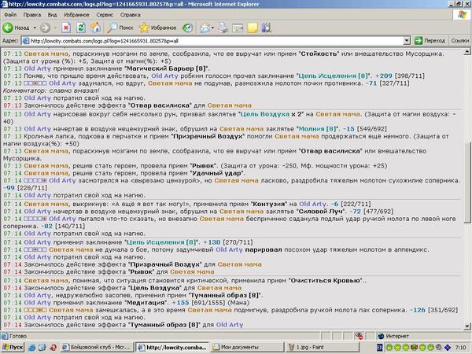
Task: Click the second Quick Launch icon
Action: (x=42, y=348)
